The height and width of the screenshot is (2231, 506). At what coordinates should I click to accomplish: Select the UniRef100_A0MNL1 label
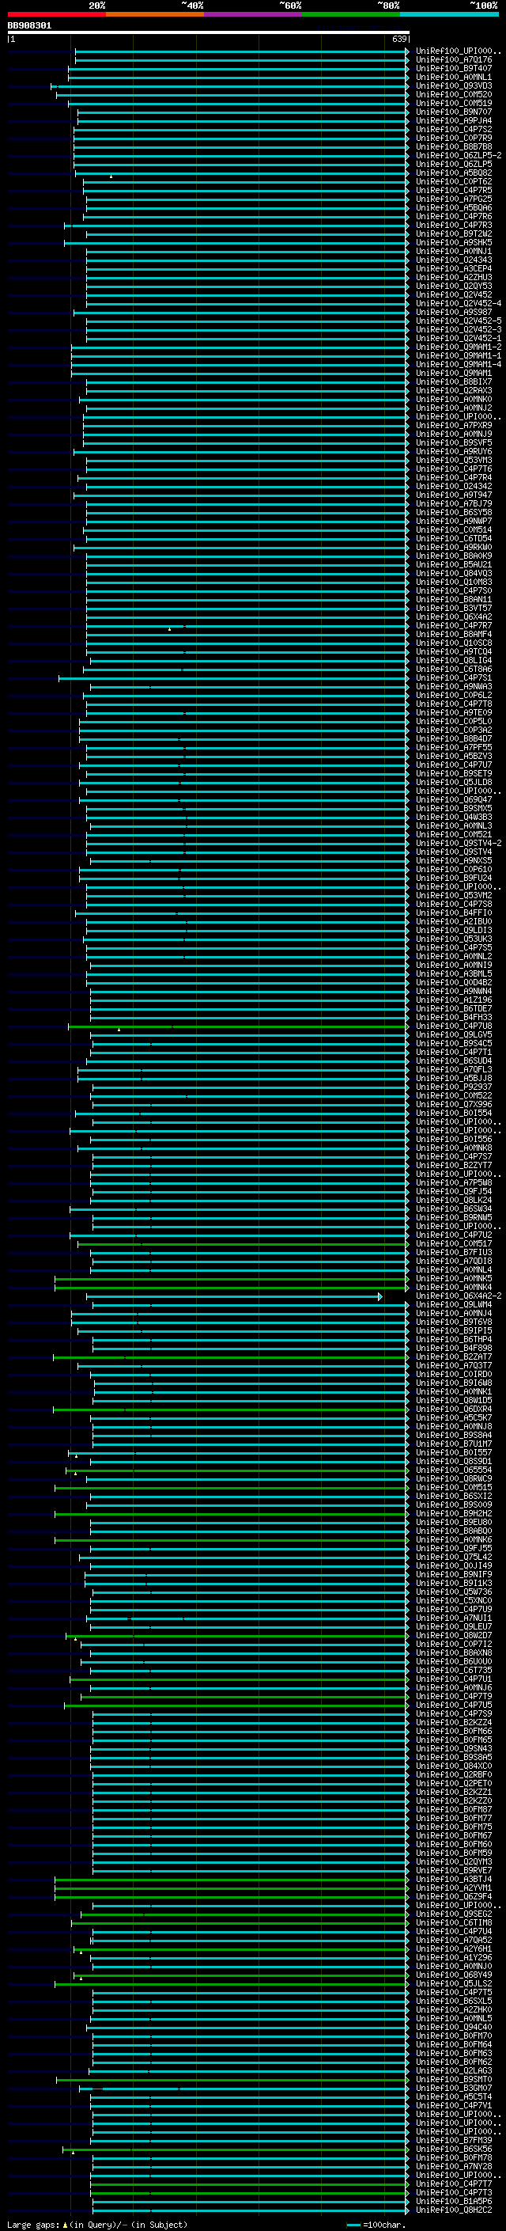click(x=453, y=77)
